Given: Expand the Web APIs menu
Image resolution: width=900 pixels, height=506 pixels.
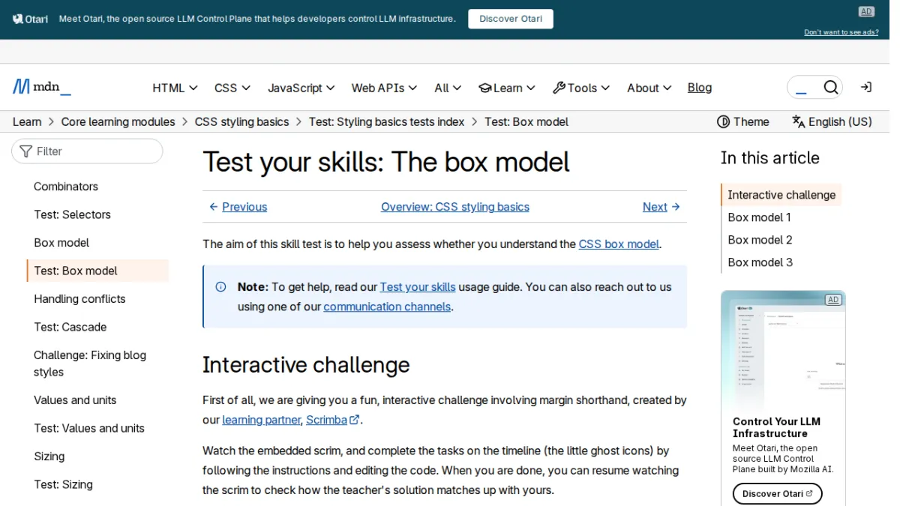Looking at the screenshot, I should pyautogui.click(x=384, y=88).
